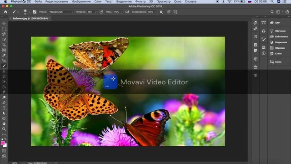Change the screen mode at toolbox bottom
Screen dimensions: 291x164
(4, 156)
